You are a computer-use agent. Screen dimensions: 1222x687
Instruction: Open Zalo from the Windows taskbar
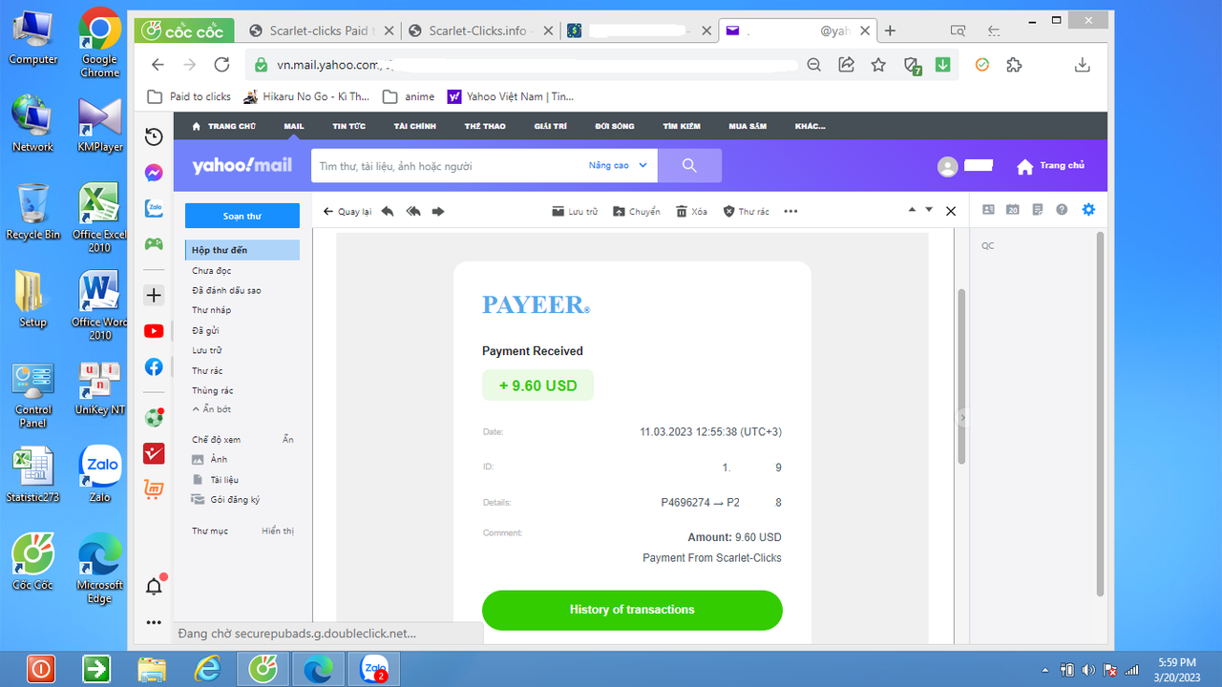pyautogui.click(x=373, y=669)
